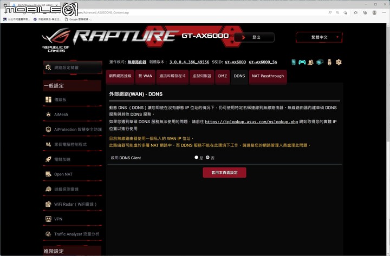Click GT-AX6000_5G SSID link
Viewport: 390px width, 256px height.
(263, 62)
